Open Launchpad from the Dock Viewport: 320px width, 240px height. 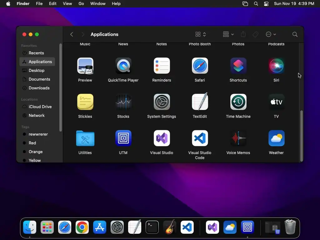(47, 227)
